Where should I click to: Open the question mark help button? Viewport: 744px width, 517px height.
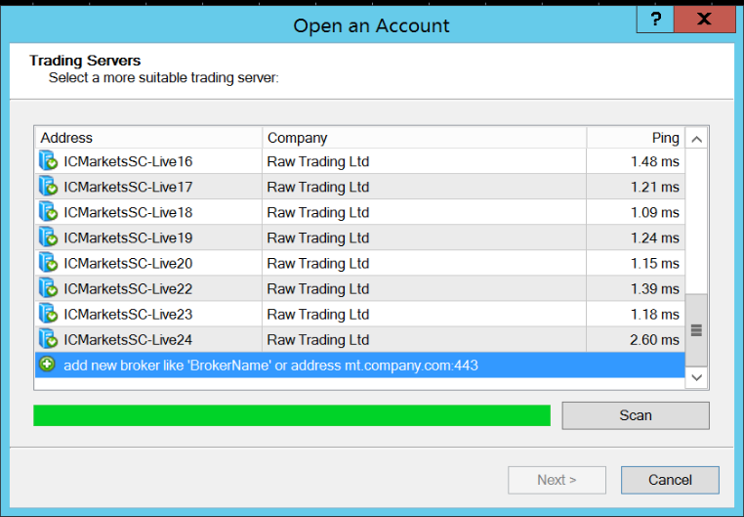(655, 20)
